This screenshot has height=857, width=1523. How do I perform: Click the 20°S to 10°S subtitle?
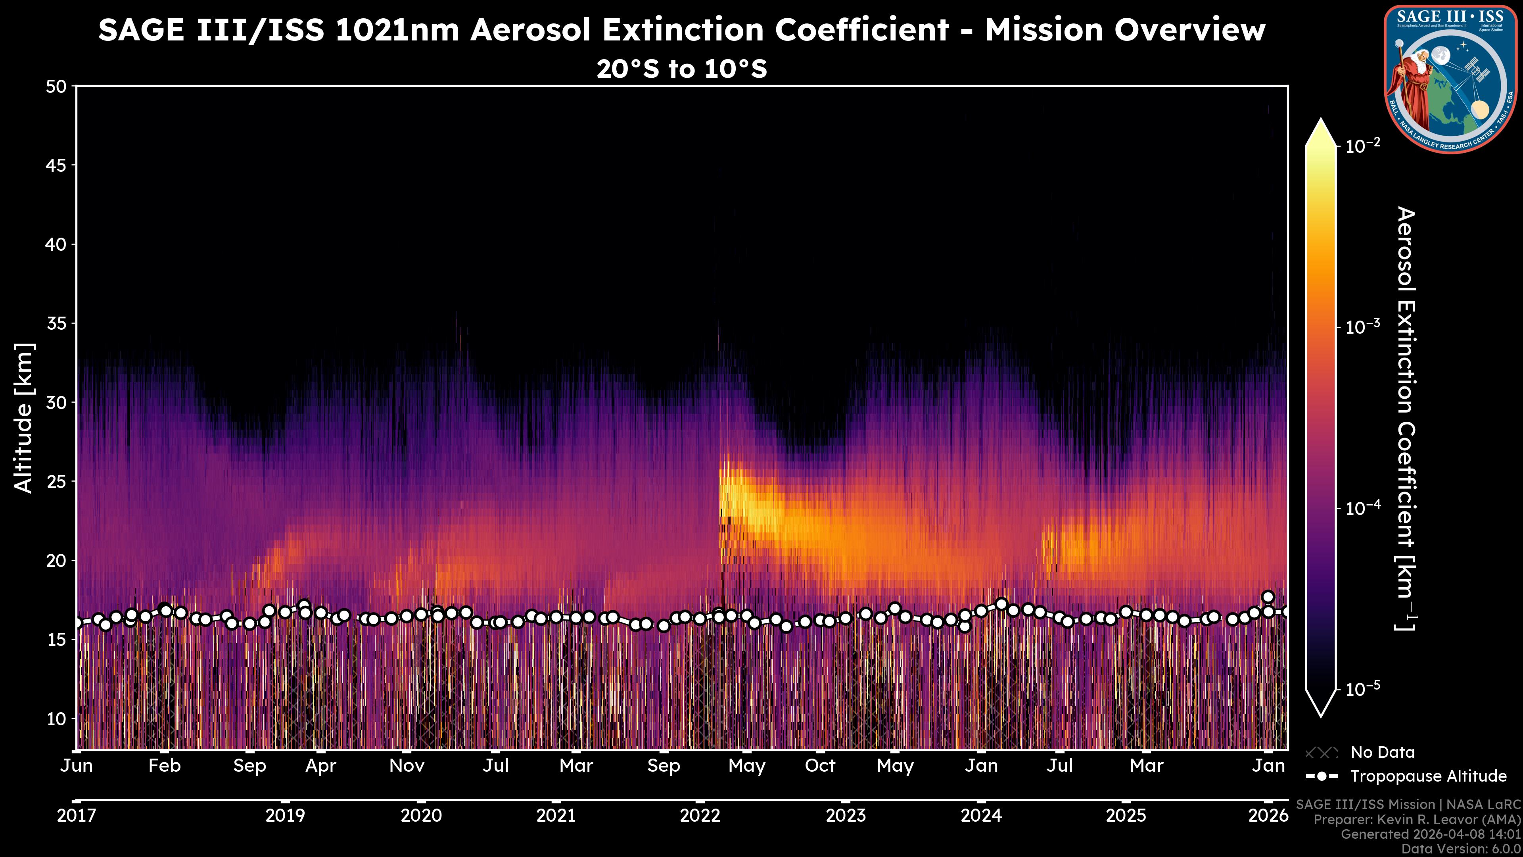coord(682,69)
